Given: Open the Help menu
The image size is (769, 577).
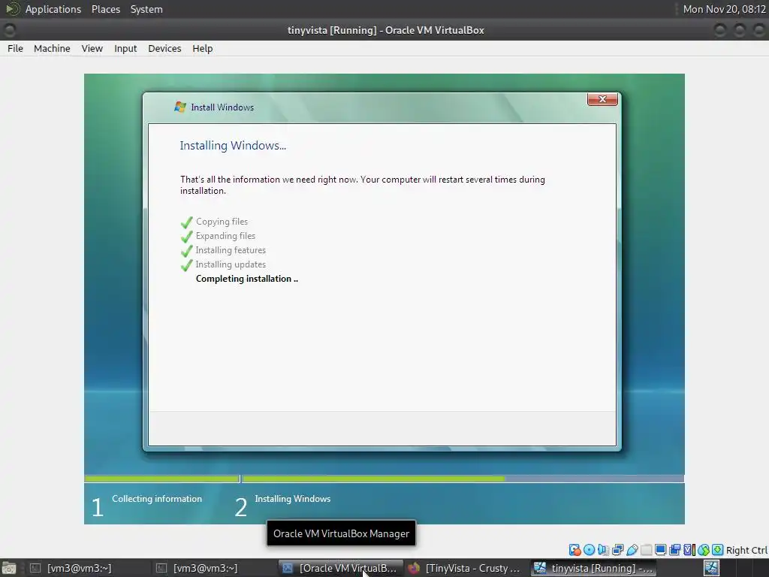Looking at the screenshot, I should point(203,49).
